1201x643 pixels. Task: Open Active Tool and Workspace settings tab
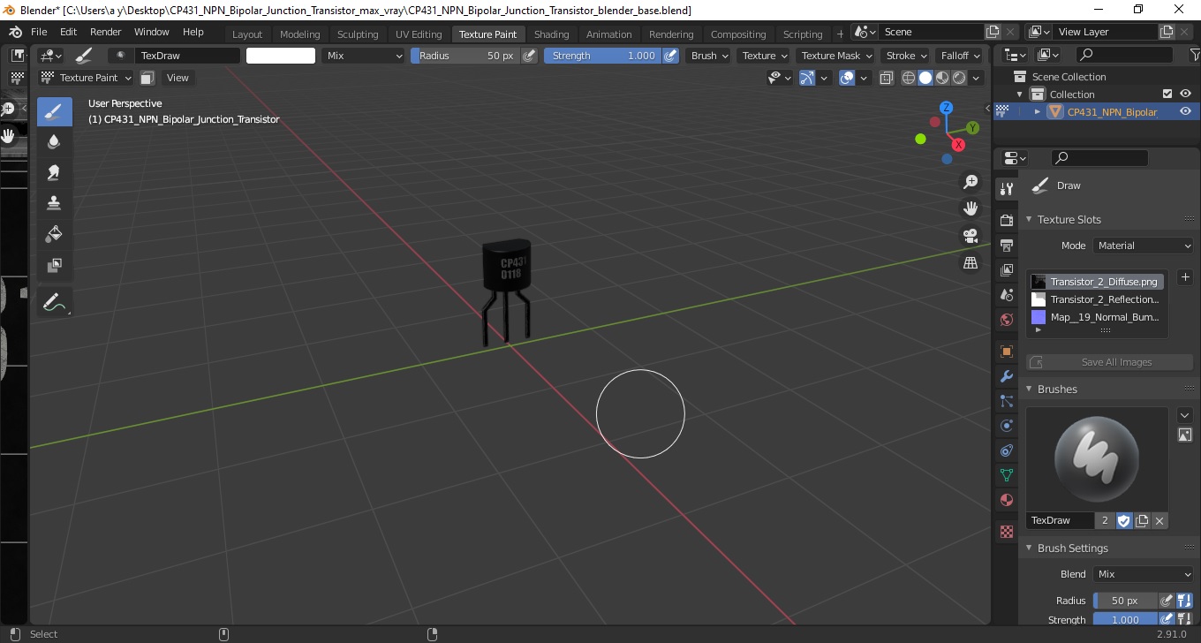(x=1006, y=188)
